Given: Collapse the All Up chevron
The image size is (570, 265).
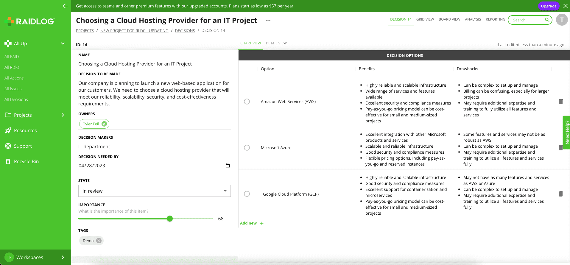Looking at the screenshot, I should tap(63, 43).
